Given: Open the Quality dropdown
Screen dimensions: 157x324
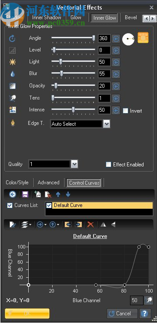Looking at the screenshot, I should (x=74, y=165).
